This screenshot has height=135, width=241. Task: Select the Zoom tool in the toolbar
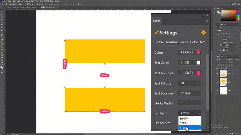[x=2, y=60]
